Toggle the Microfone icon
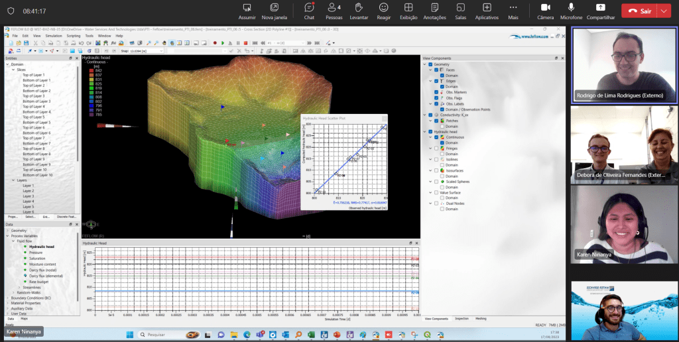This screenshot has height=342, width=679. coord(571,7)
